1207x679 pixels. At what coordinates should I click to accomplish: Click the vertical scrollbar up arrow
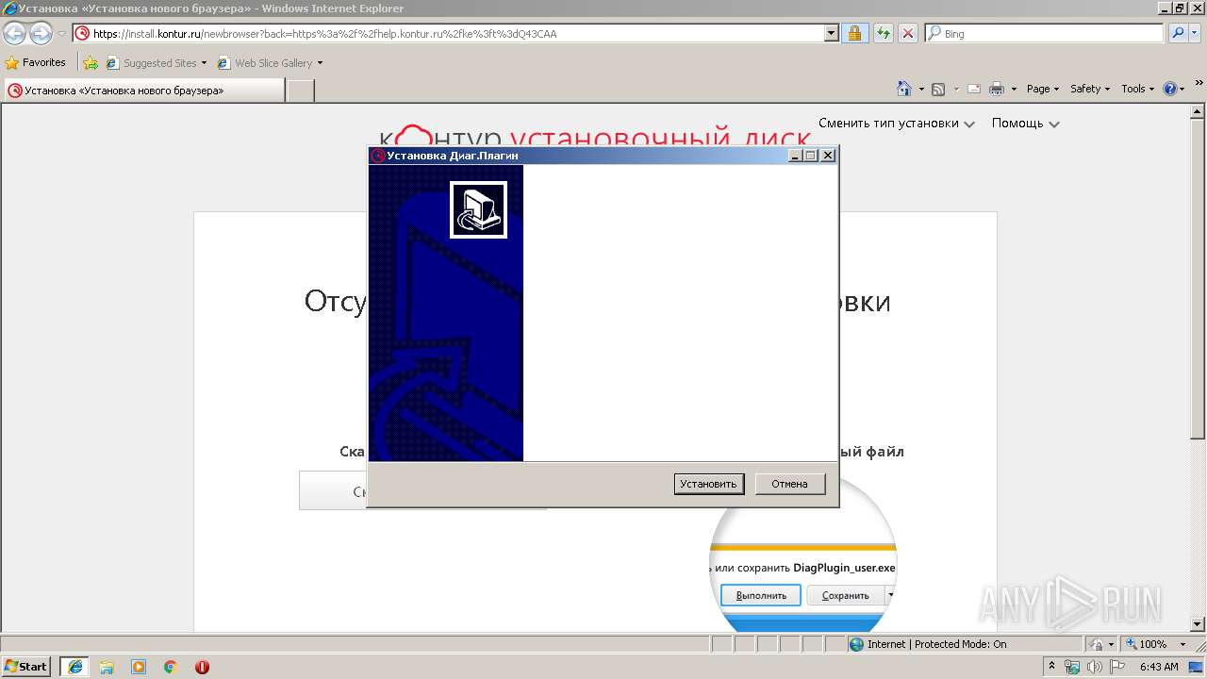coord(1199,111)
